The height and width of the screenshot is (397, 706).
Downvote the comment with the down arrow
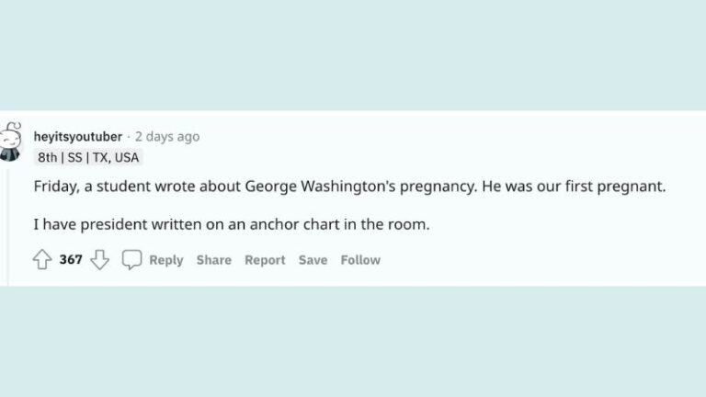[99, 260]
